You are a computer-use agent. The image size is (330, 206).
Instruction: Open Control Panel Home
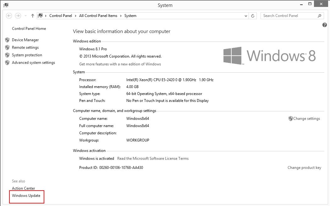click(29, 28)
